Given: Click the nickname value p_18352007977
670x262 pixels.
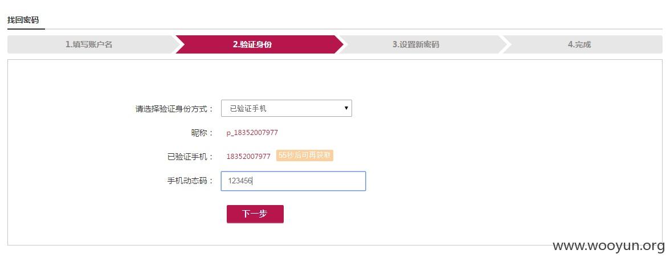Looking at the screenshot, I should tap(252, 133).
